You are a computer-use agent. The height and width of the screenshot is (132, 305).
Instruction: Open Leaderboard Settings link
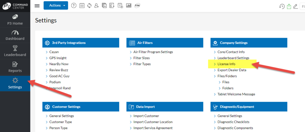(233, 58)
